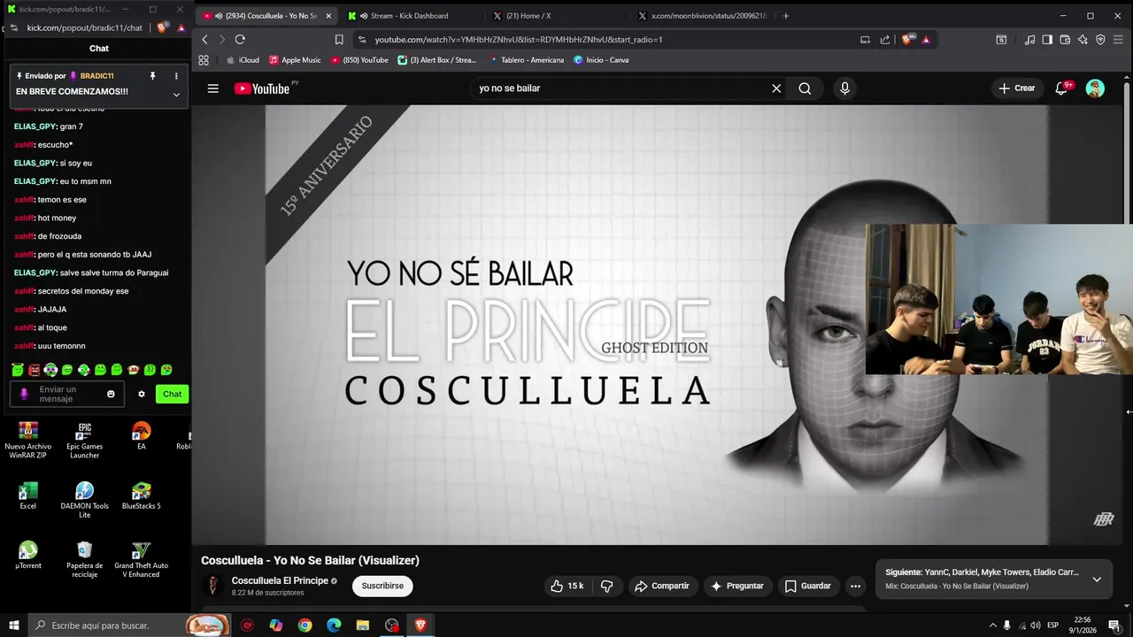This screenshot has height=637, width=1133.
Task: Like the Cosculluela video
Action: [x=567, y=586]
